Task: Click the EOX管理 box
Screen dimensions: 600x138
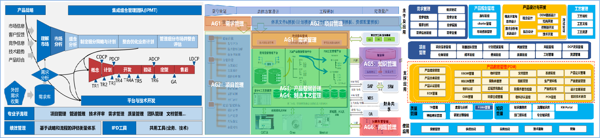Action: tap(432, 93)
